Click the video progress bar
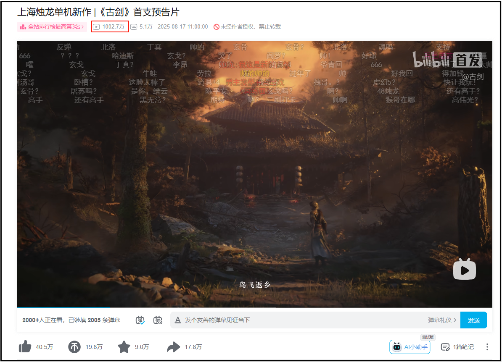 point(254,308)
